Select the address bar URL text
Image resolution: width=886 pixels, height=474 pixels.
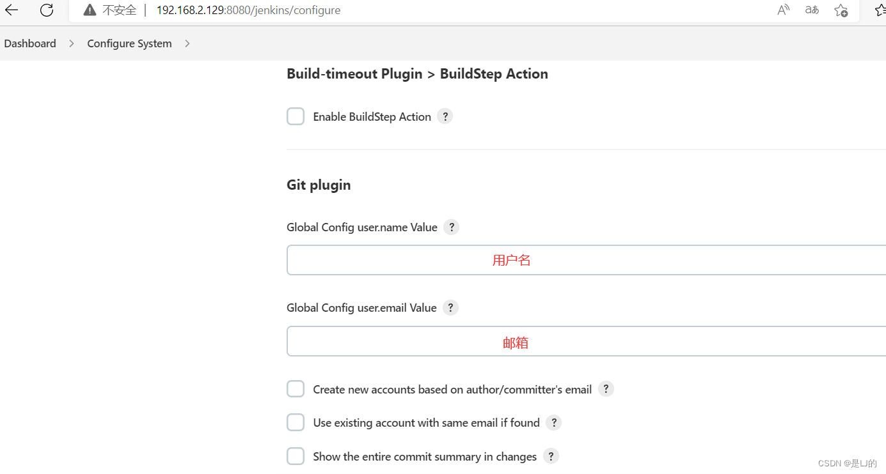click(x=248, y=10)
